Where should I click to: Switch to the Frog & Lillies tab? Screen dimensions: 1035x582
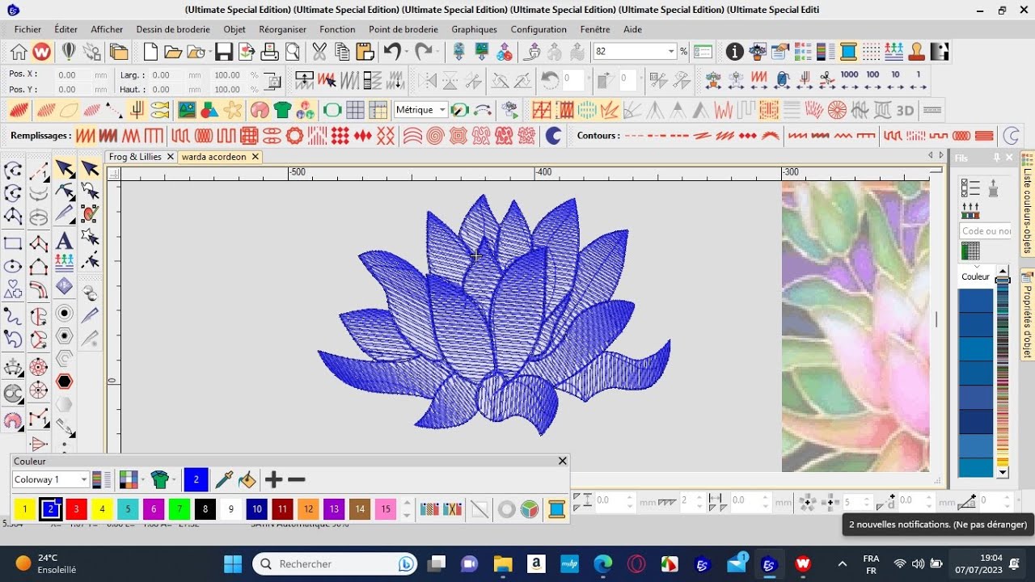pos(135,157)
